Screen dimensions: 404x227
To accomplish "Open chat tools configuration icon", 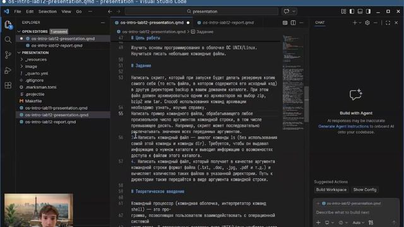I will click(371, 223).
